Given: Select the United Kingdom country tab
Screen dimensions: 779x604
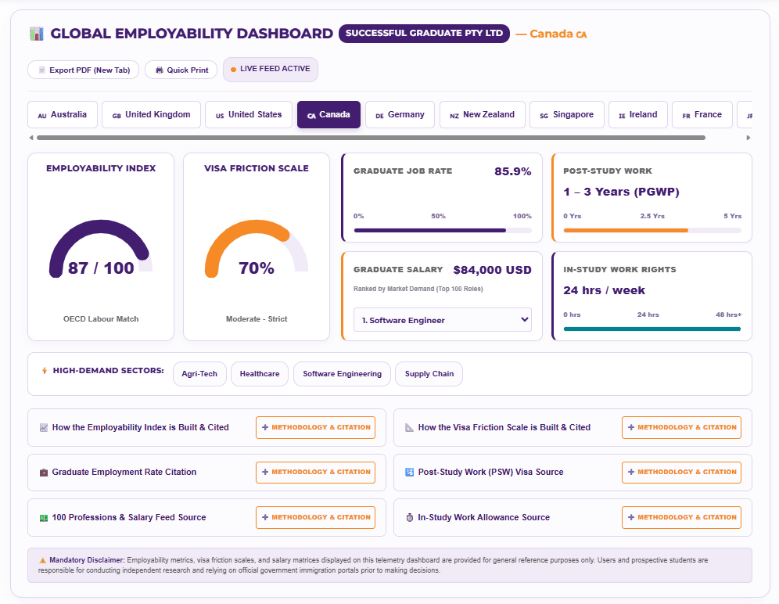Looking at the screenshot, I should point(151,115).
